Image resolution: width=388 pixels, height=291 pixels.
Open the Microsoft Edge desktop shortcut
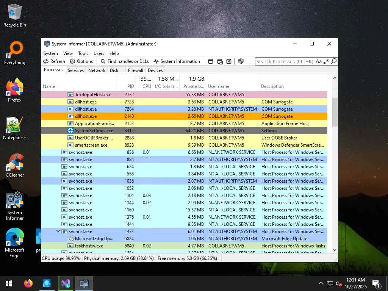point(15,243)
